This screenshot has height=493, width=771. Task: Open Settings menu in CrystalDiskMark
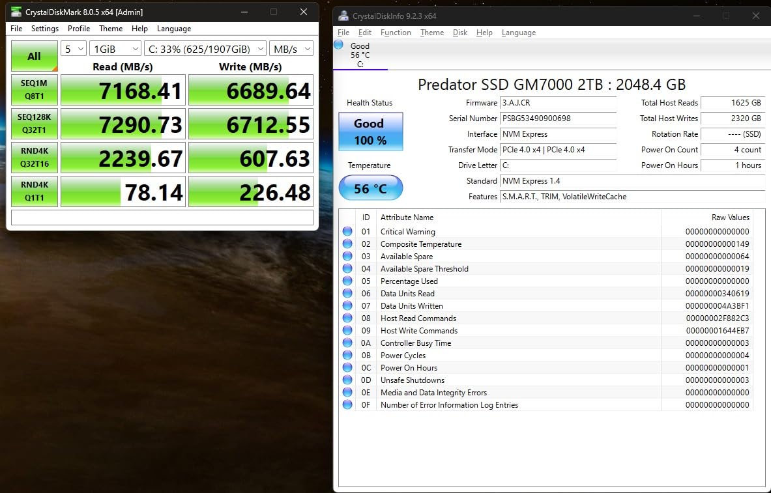(x=45, y=29)
